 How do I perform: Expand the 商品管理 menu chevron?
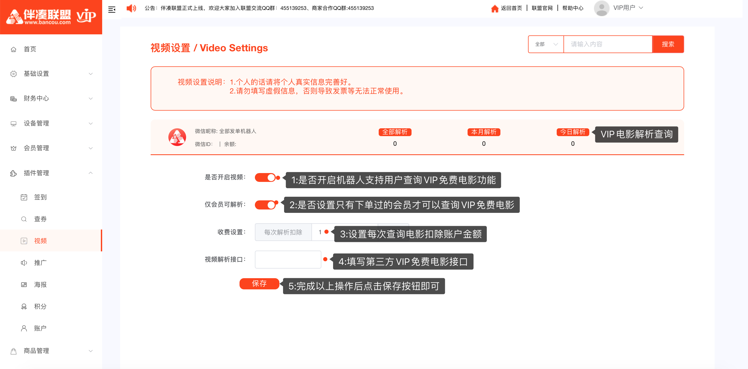[x=91, y=351]
